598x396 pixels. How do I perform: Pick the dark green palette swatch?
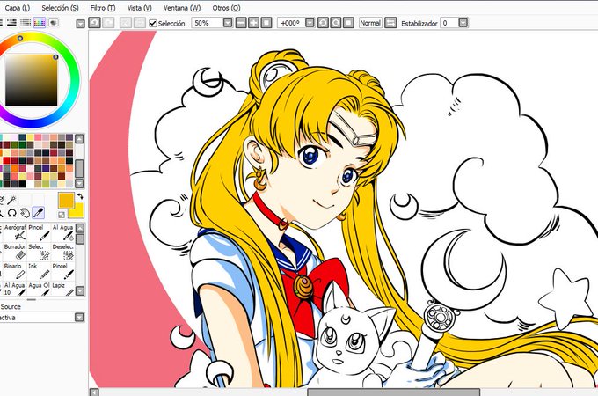pyautogui.click(x=22, y=145)
